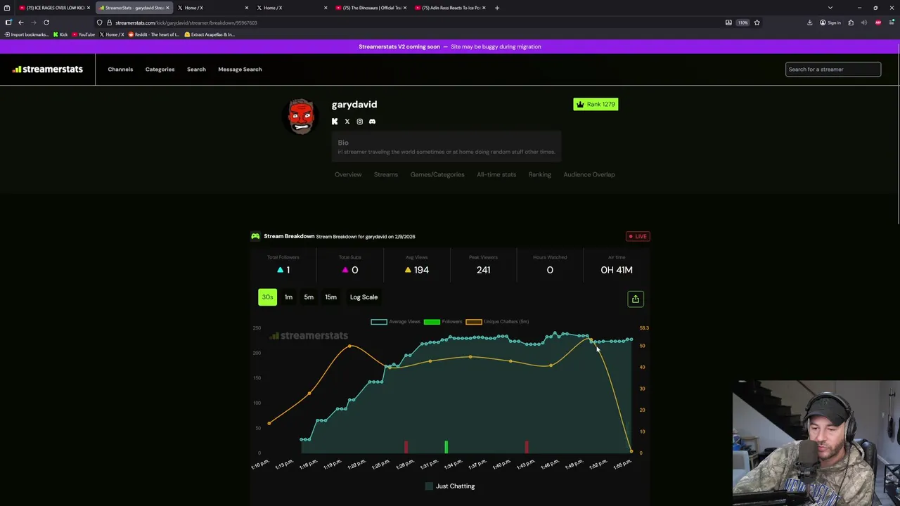Switch to the Audience Overlap tab
The height and width of the screenshot is (506, 900).
coord(589,174)
